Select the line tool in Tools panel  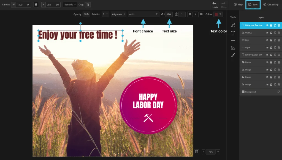click(x=233, y=41)
